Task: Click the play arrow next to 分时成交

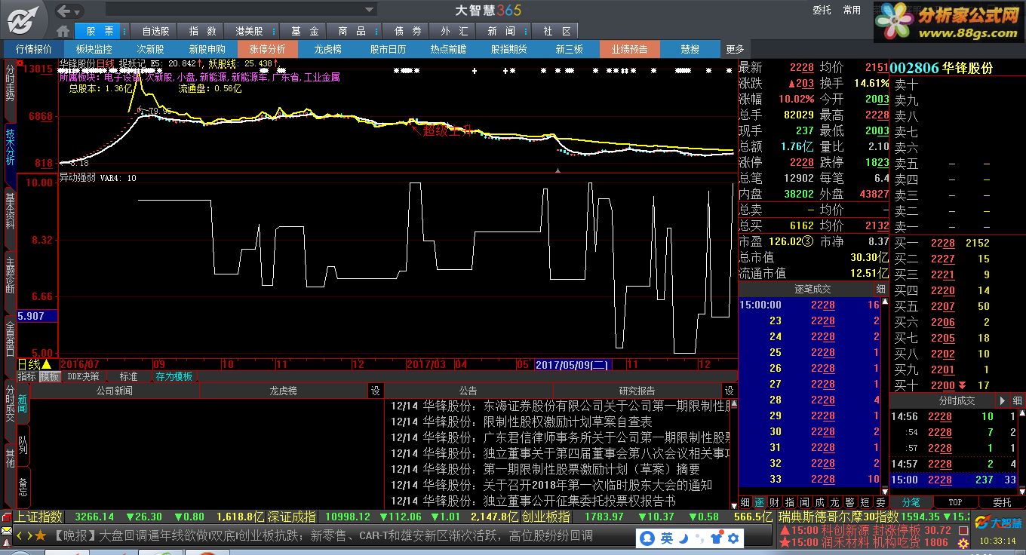Action: [x=1003, y=401]
